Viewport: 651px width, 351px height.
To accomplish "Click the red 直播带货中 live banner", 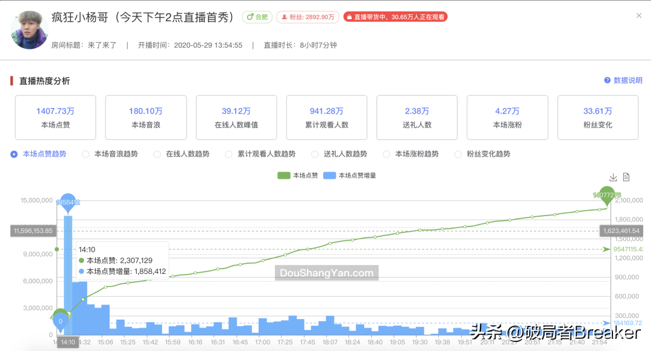I will pos(395,17).
